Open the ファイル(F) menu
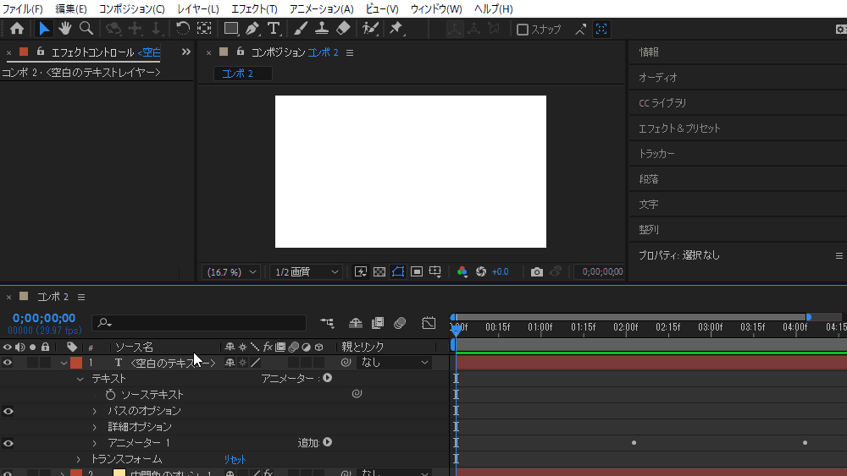The height and width of the screenshot is (476, 847). pyautogui.click(x=22, y=8)
